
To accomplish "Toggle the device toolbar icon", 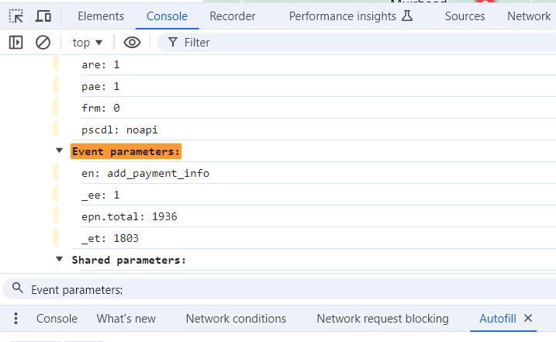I will (x=43, y=16).
